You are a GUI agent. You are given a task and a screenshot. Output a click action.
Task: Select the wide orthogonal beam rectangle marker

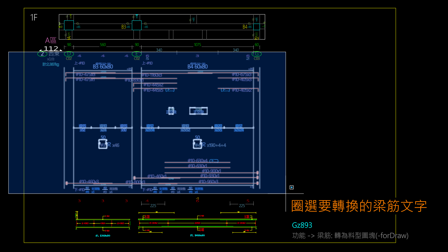tap(198, 111)
